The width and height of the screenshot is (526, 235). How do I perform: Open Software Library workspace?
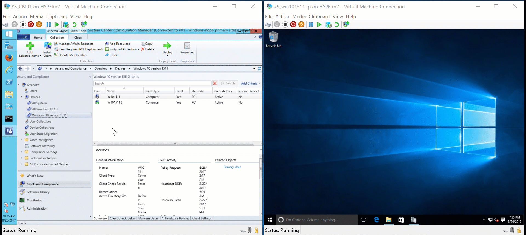coord(55,192)
